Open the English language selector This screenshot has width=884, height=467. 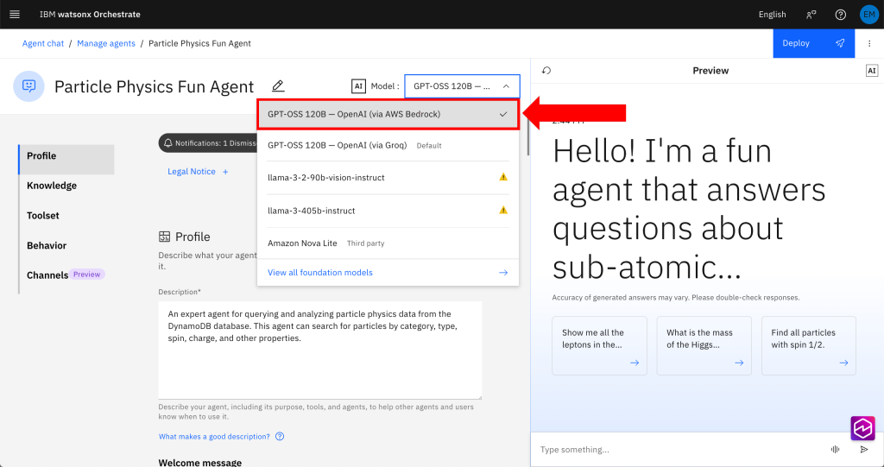click(772, 15)
